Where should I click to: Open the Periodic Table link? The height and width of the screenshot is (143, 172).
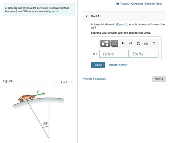click(153, 4)
